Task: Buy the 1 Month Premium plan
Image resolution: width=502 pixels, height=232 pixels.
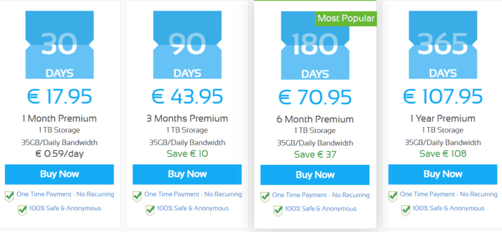Action: (59, 174)
